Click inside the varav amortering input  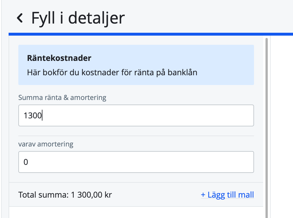coord(136,162)
